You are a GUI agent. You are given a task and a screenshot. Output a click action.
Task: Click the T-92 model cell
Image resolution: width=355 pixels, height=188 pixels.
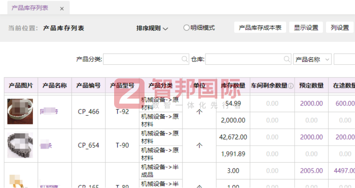pyautogui.click(x=122, y=112)
